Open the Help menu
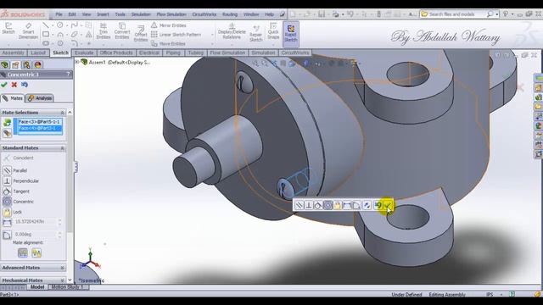Image resolution: width=543 pixels, height=305 pixels. [x=270, y=14]
